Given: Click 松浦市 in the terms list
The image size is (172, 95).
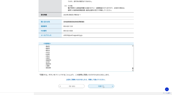Looking at the screenshot, I should (48, 54).
